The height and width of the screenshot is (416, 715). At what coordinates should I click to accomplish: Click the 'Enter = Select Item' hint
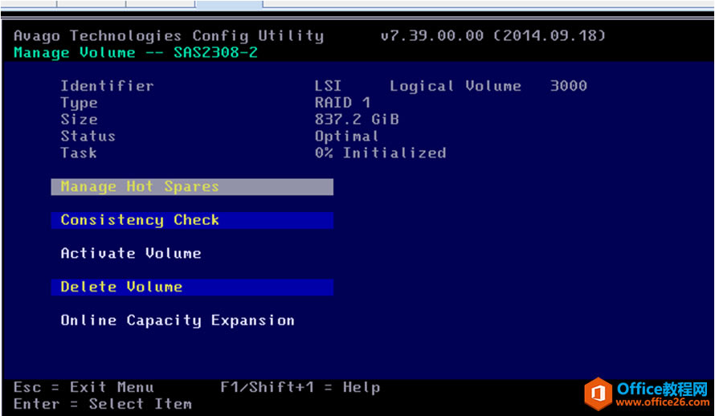pyautogui.click(x=103, y=404)
